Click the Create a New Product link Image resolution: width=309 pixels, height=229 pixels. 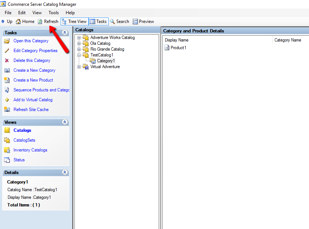(33, 80)
